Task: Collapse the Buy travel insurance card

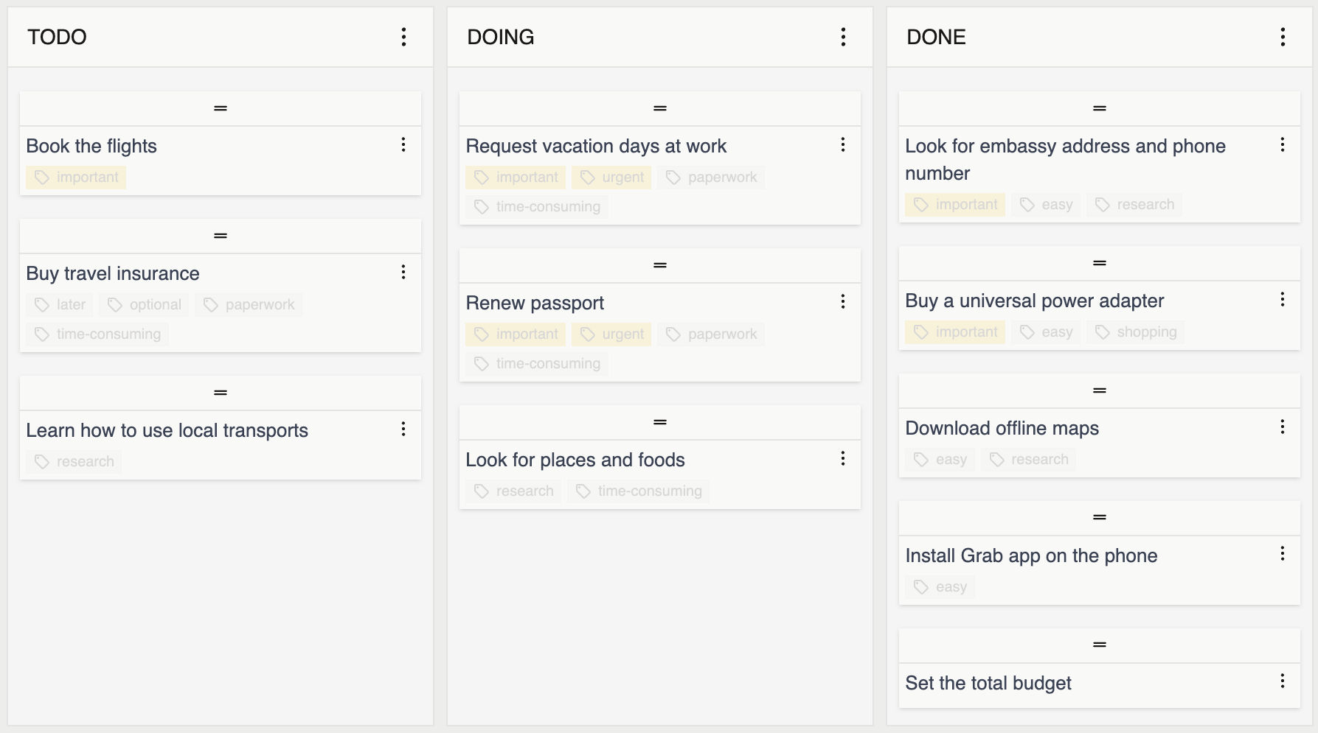Action: (220, 236)
